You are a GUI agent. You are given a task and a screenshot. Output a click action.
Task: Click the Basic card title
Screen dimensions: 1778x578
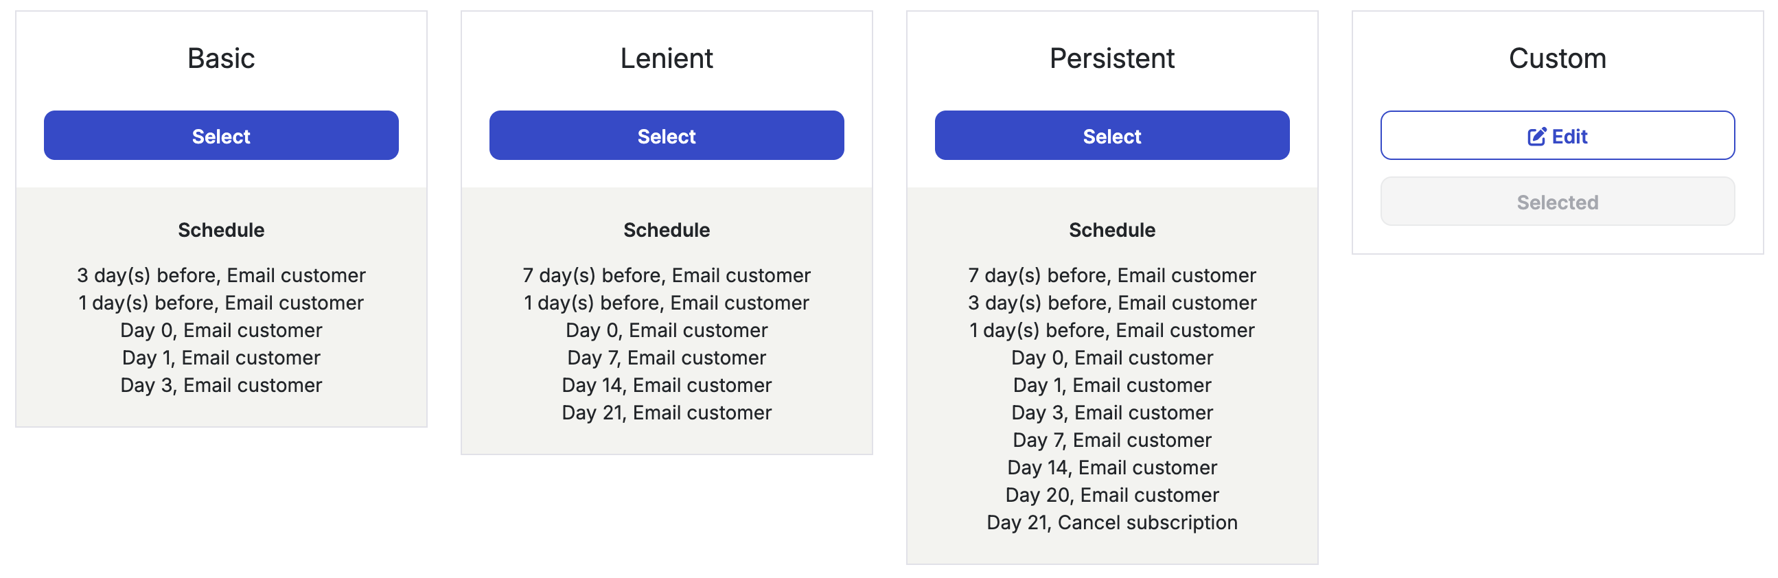pyautogui.click(x=221, y=58)
